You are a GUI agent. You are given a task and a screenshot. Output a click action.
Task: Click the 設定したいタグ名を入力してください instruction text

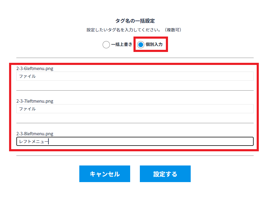[124, 30]
